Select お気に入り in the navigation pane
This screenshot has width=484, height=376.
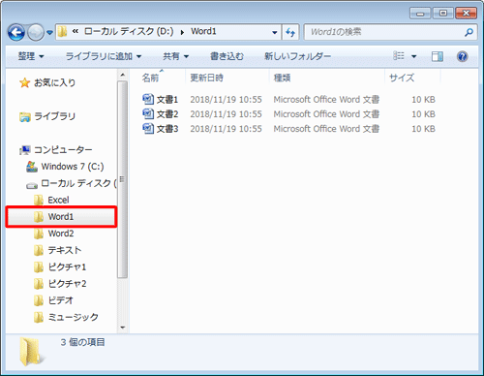55,82
